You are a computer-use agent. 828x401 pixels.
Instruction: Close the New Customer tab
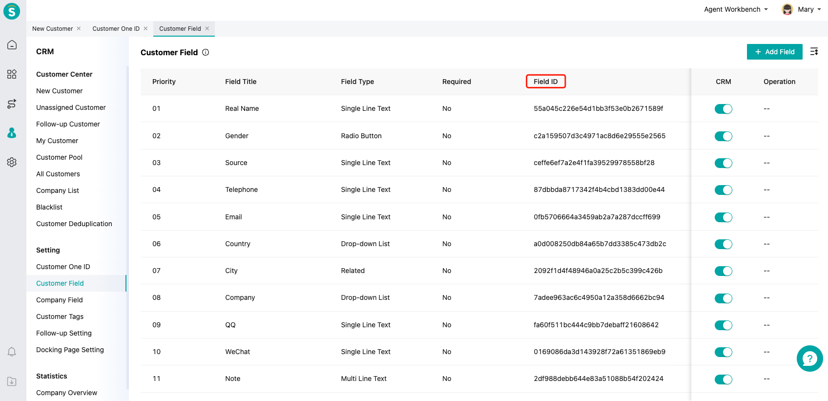pyautogui.click(x=79, y=28)
